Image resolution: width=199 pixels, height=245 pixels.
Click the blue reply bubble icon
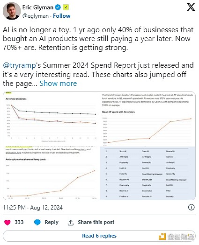(37, 222)
